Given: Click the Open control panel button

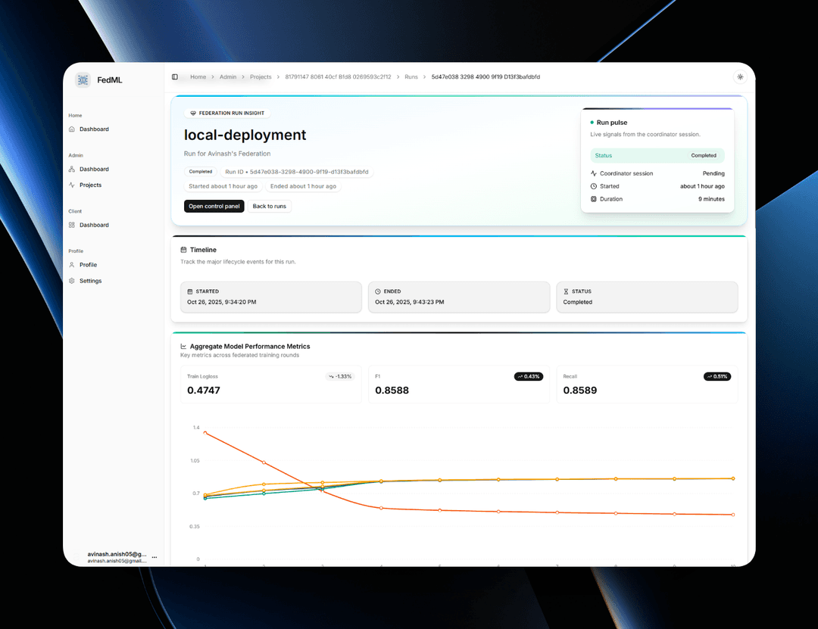Looking at the screenshot, I should [x=214, y=206].
